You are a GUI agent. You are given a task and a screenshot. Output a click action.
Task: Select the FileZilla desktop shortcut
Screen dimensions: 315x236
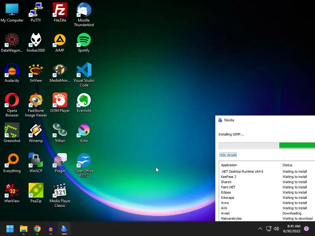pos(60,12)
